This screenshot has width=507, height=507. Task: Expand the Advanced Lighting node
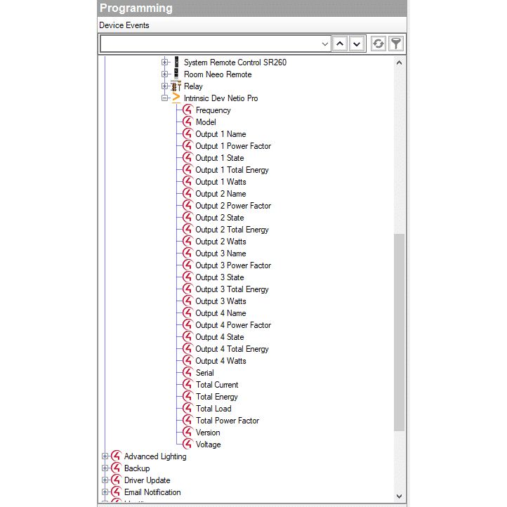(105, 456)
